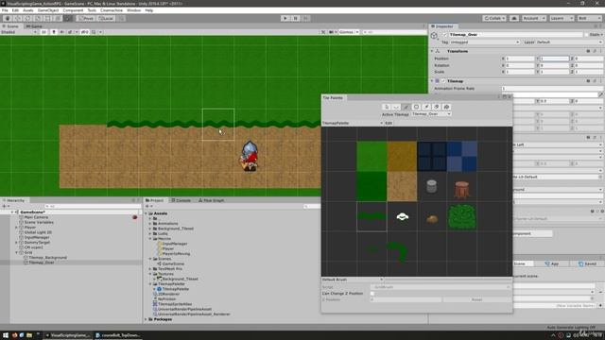Screen dimensions: 605x340
Task: Pick the blue checkered tile
Action: tap(462, 157)
